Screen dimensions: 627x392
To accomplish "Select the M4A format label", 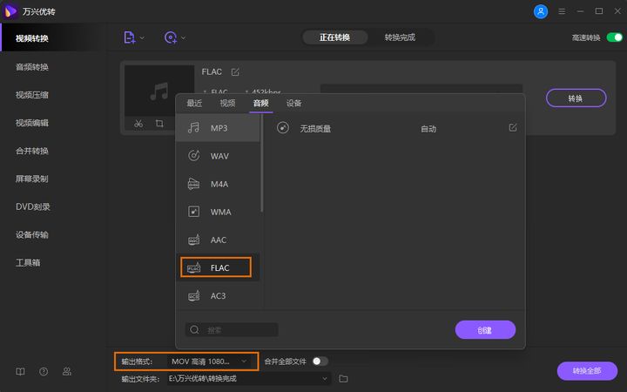I will tap(219, 184).
